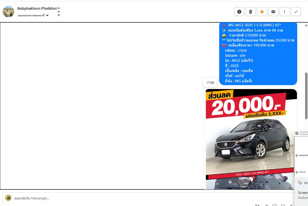Click the spam report exclamation circle icon
308x206 pixels.
point(239,12)
